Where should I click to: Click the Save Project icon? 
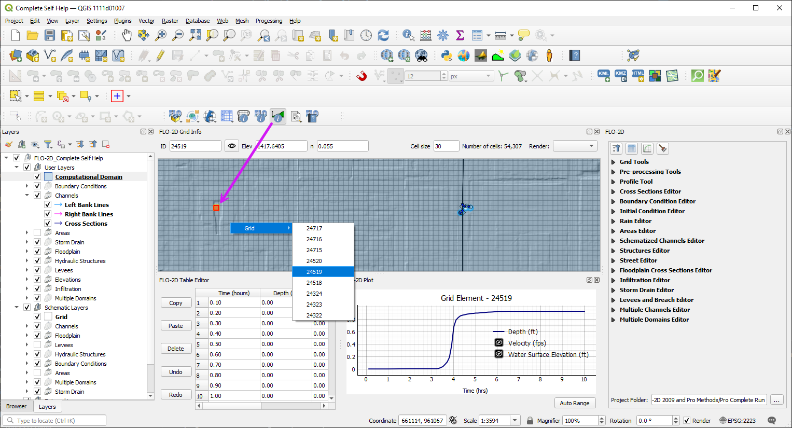(50, 35)
